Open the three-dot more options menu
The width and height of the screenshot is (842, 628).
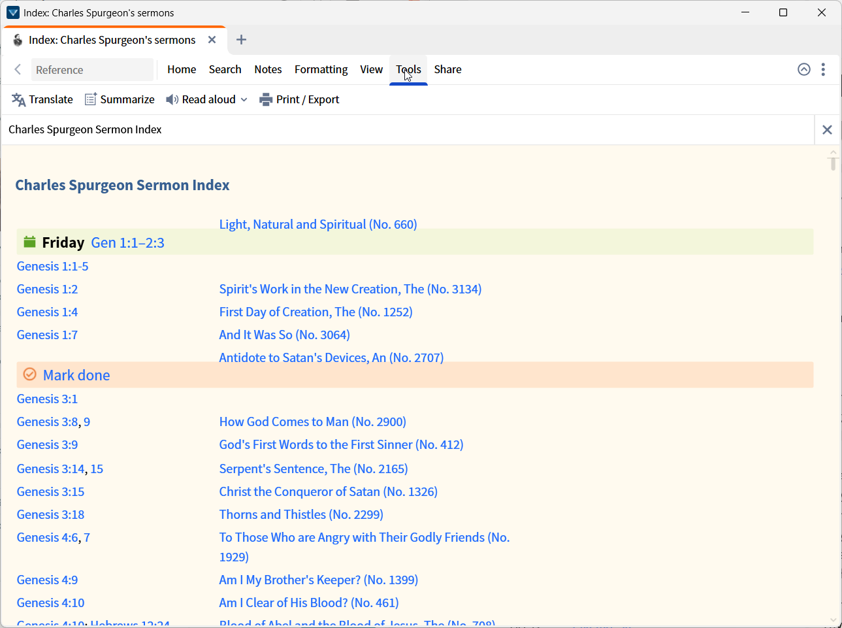(823, 69)
